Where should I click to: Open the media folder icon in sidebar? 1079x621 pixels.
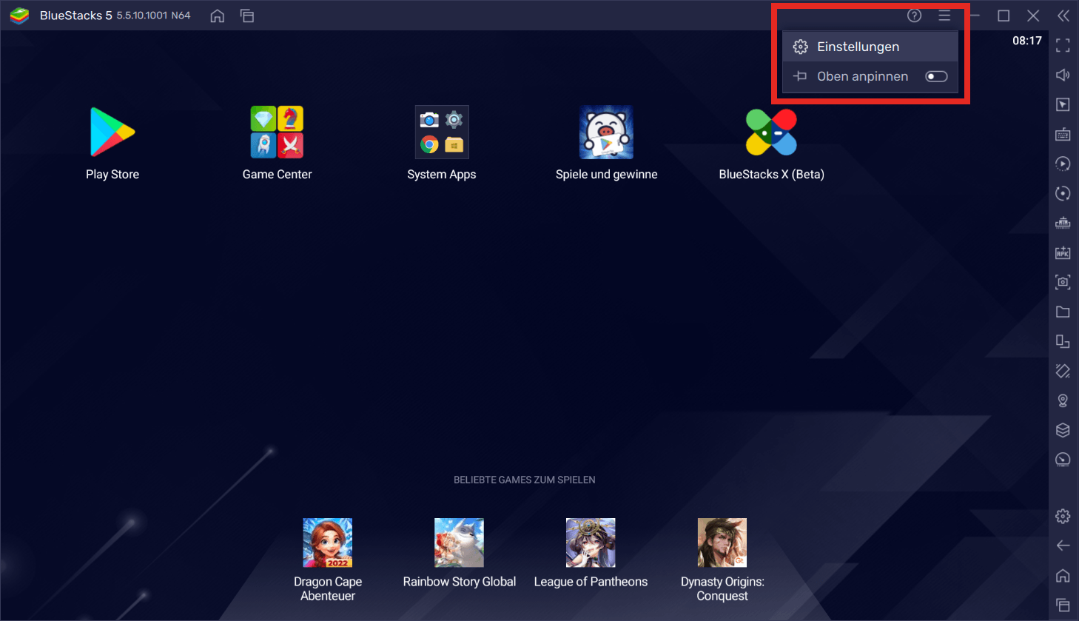coord(1063,312)
